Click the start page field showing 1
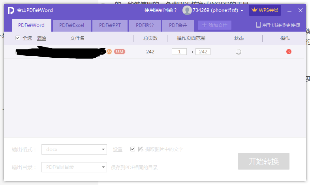This screenshot has width=310, height=185. pyautogui.click(x=179, y=52)
